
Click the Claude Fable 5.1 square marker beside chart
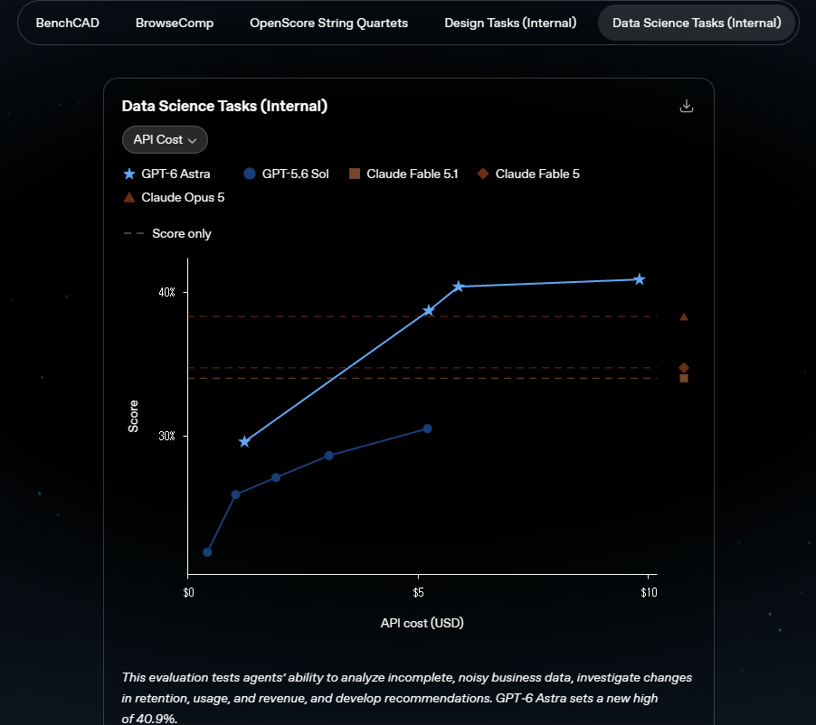point(684,378)
